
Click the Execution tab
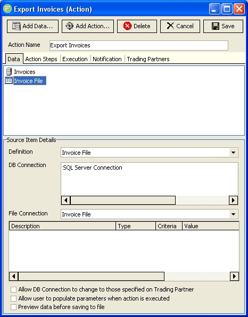pyautogui.click(x=75, y=59)
